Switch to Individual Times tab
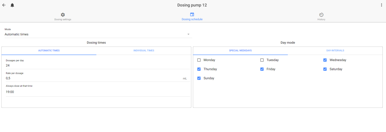Viewport: 386px width, 132px height. pos(144,50)
